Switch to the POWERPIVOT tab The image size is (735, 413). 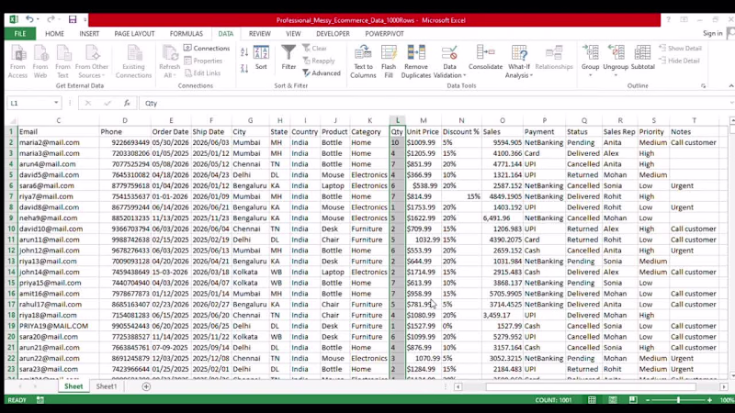(384, 34)
